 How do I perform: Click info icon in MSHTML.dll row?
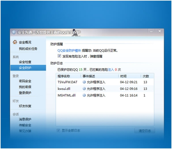click(x=84, y=95)
